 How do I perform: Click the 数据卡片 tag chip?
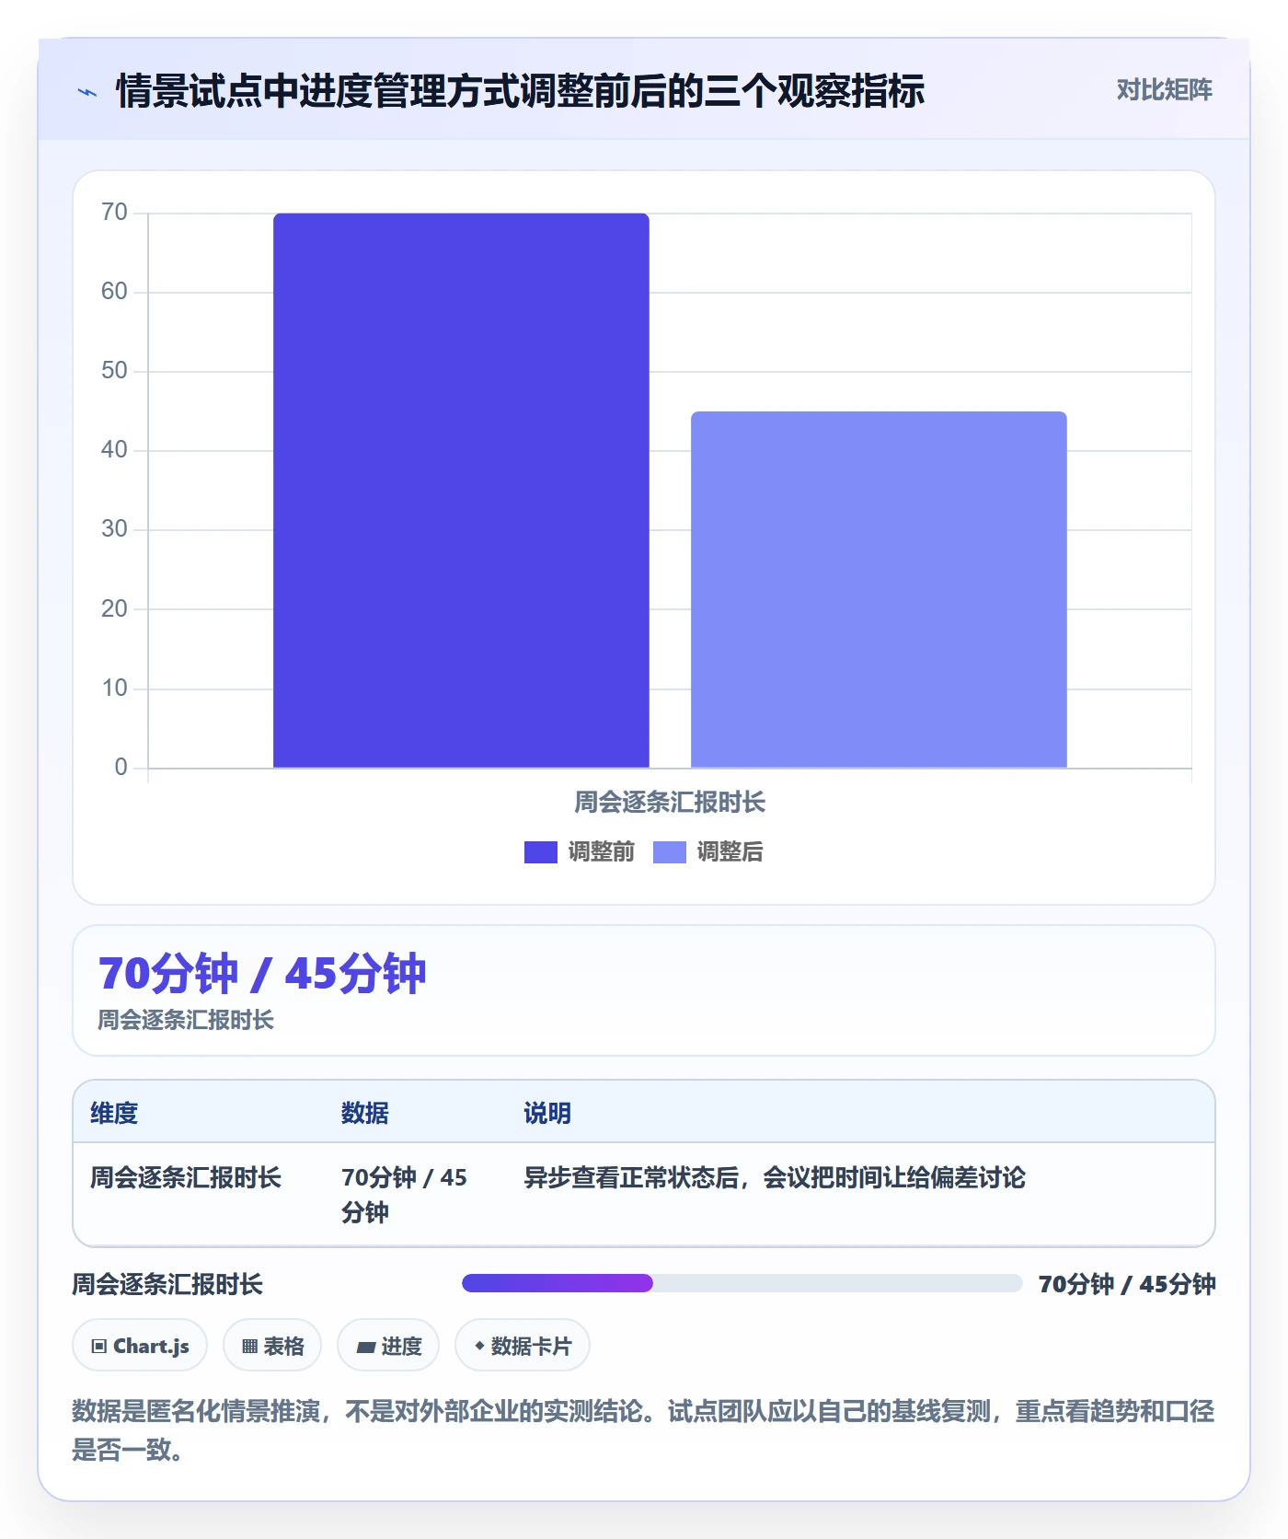(523, 1346)
